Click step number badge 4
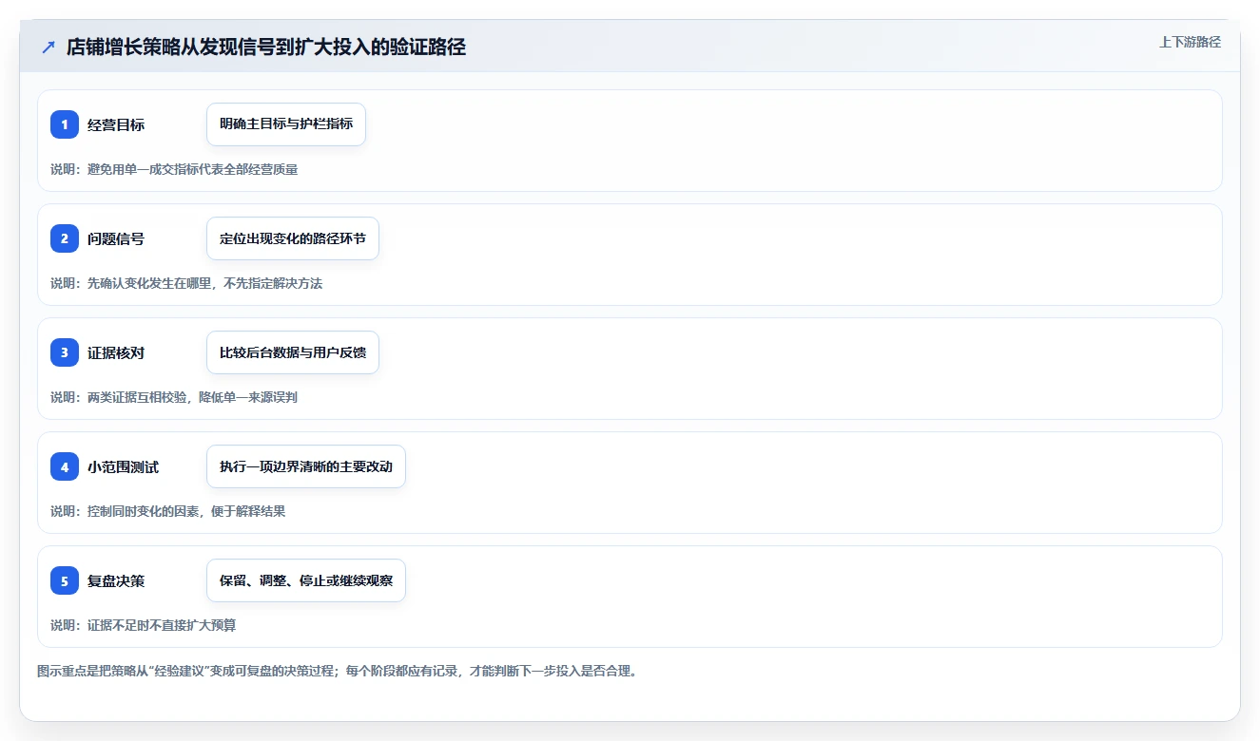Image resolution: width=1260 pixels, height=741 pixels. coord(65,466)
